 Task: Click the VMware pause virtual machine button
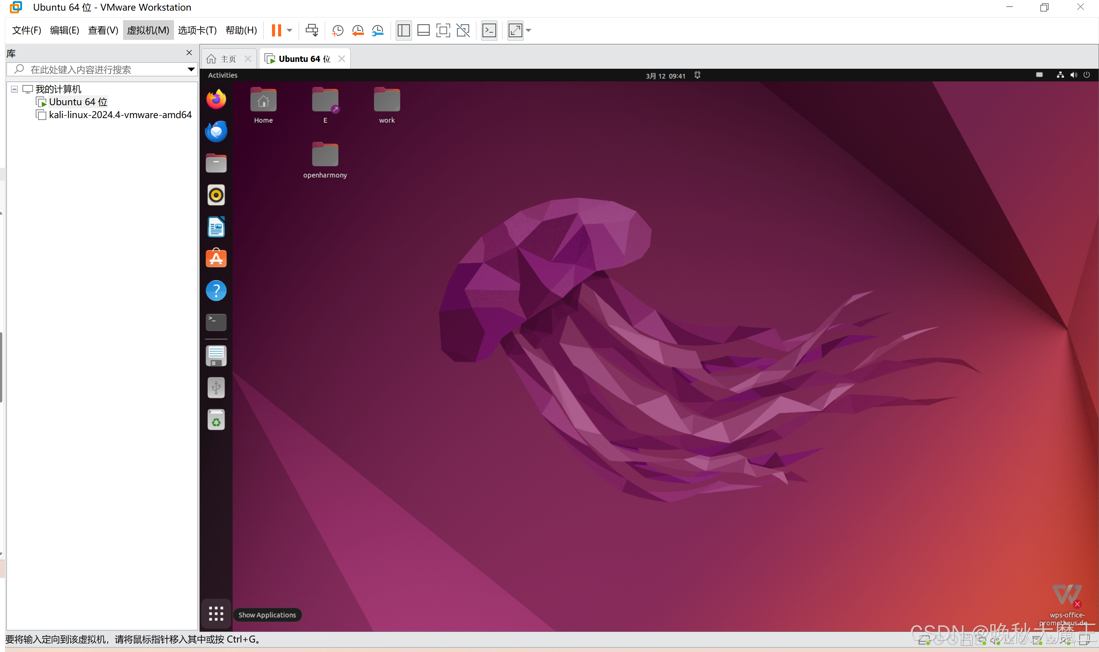tap(276, 30)
